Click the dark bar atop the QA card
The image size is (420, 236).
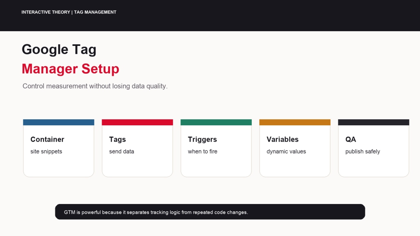click(x=374, y=122)
